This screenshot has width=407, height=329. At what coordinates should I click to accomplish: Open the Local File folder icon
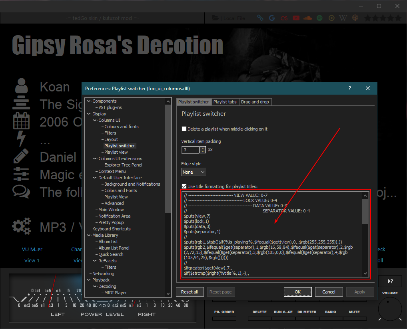pos(215,18)
